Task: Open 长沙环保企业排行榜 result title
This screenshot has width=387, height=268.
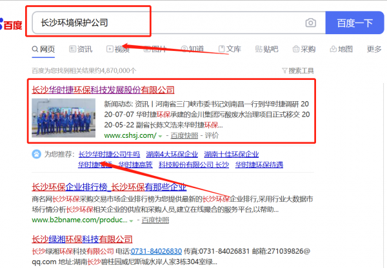Action: tap(109, 187)
